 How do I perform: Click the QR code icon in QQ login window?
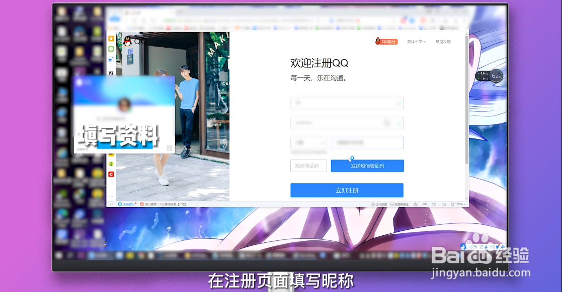170,148
